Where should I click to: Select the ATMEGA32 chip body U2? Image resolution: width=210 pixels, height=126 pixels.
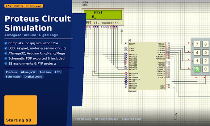147,66
